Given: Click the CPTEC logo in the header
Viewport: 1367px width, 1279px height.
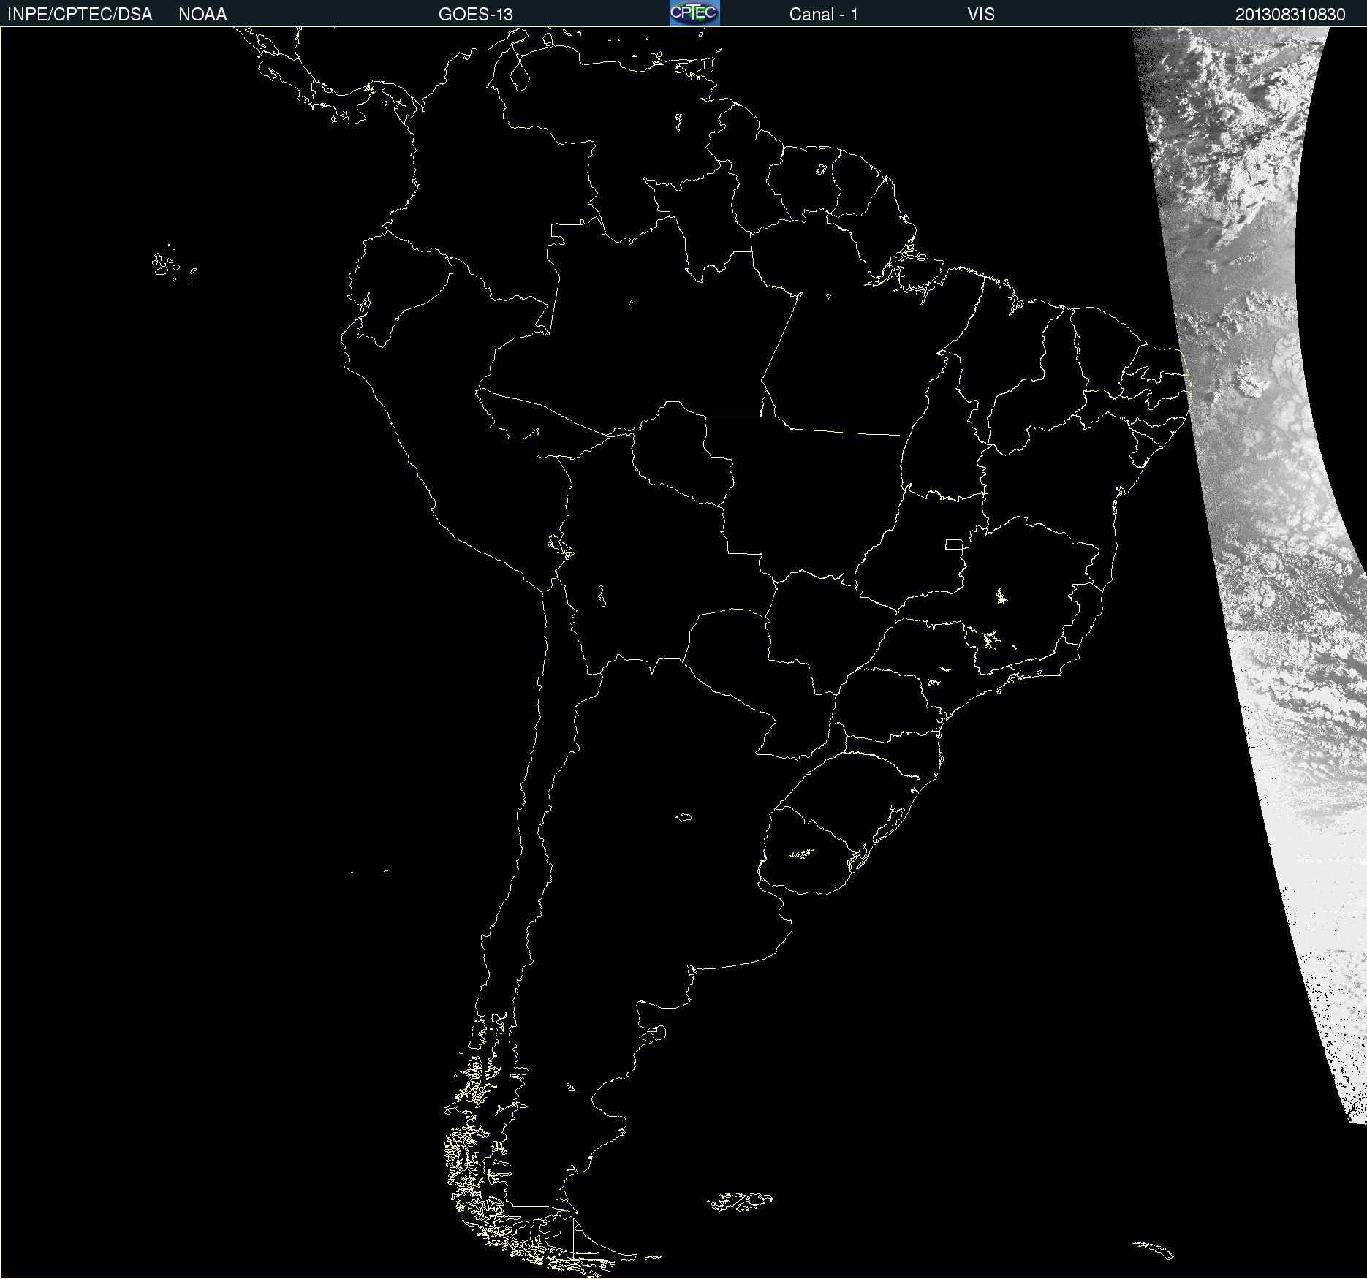Looking at the screenshot, I should click(694, 13).
